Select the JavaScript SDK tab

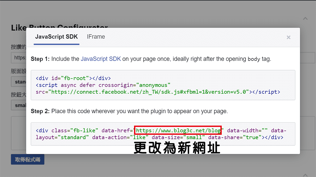tap(56, 37)
